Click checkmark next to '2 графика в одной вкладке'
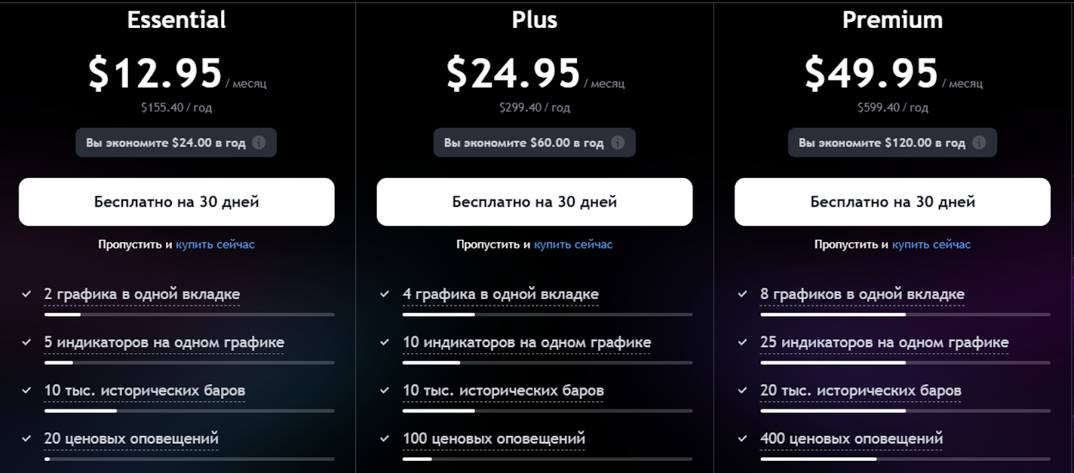This screenshot has width=1074, height=473. [27, 294]
